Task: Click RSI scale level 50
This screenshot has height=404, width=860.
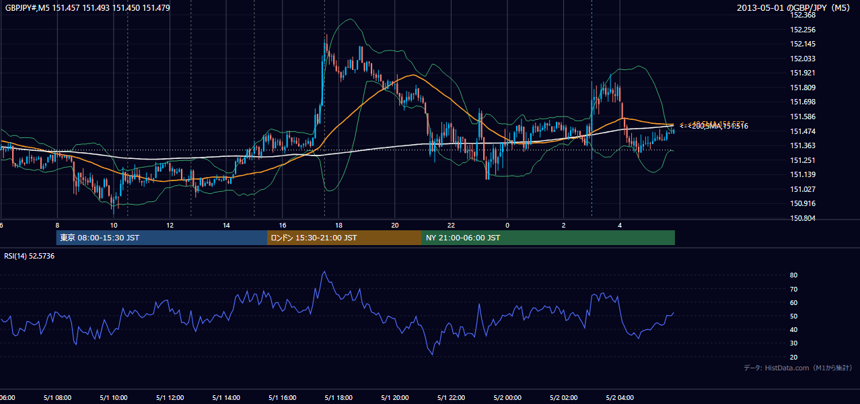Action: 793,316
